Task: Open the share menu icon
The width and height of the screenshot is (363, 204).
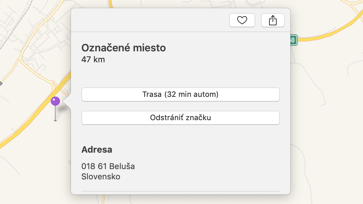Action: [273, 20]
